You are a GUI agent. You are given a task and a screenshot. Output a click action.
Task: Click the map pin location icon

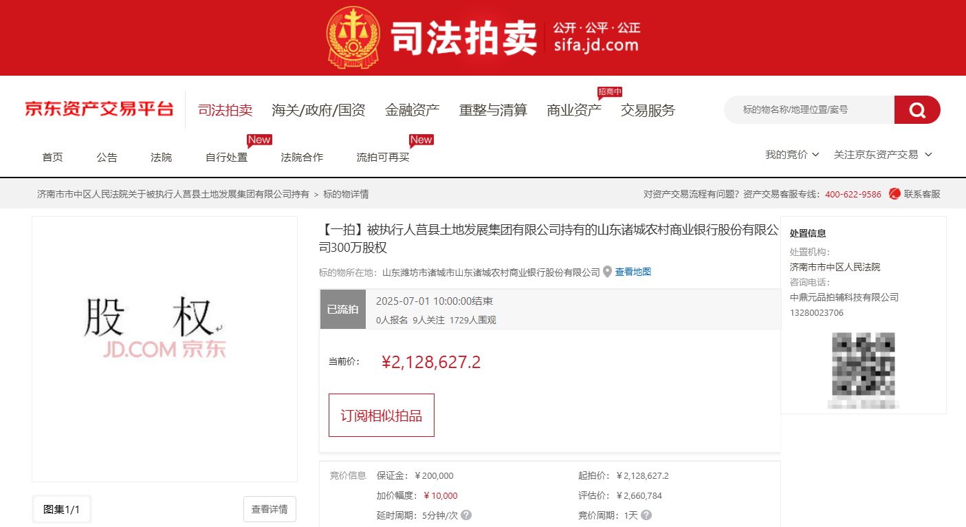point(607,272)
